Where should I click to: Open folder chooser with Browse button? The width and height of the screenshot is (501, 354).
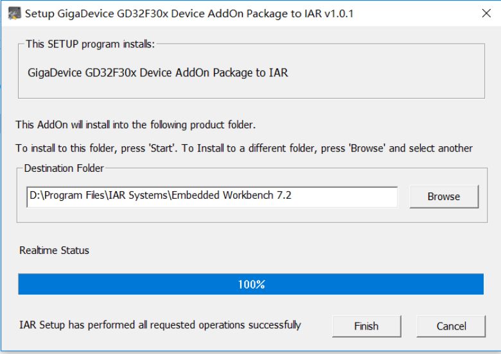(444, 196)
